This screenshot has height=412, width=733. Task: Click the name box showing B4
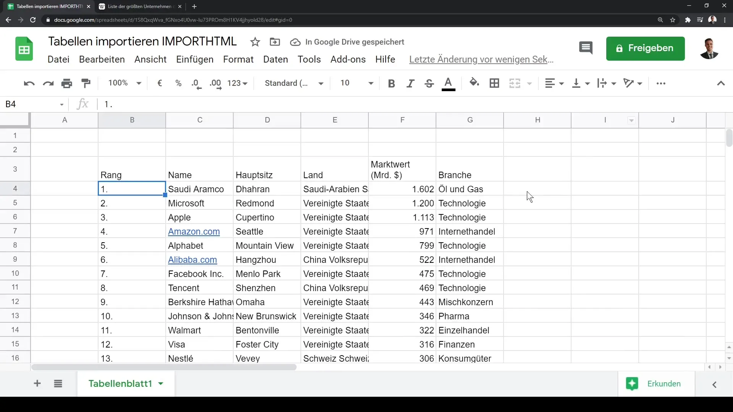tap(34, 104)
